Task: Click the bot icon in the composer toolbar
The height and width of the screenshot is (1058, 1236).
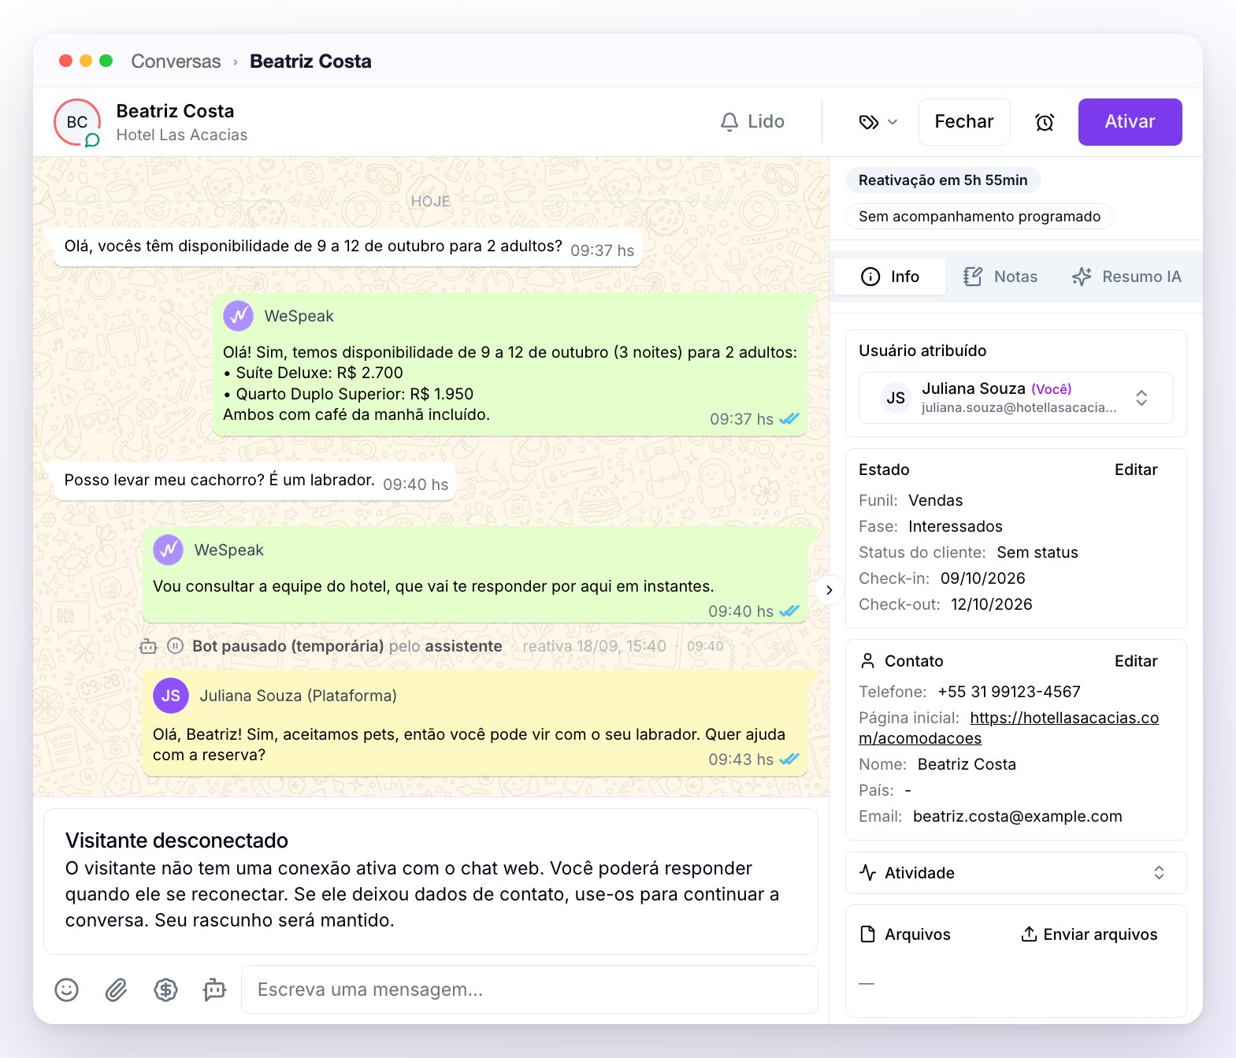Action: 214,989
